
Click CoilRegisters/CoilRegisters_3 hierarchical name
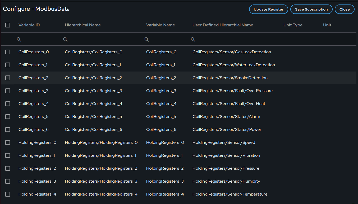pyautogui.click(x=93, y=91)
